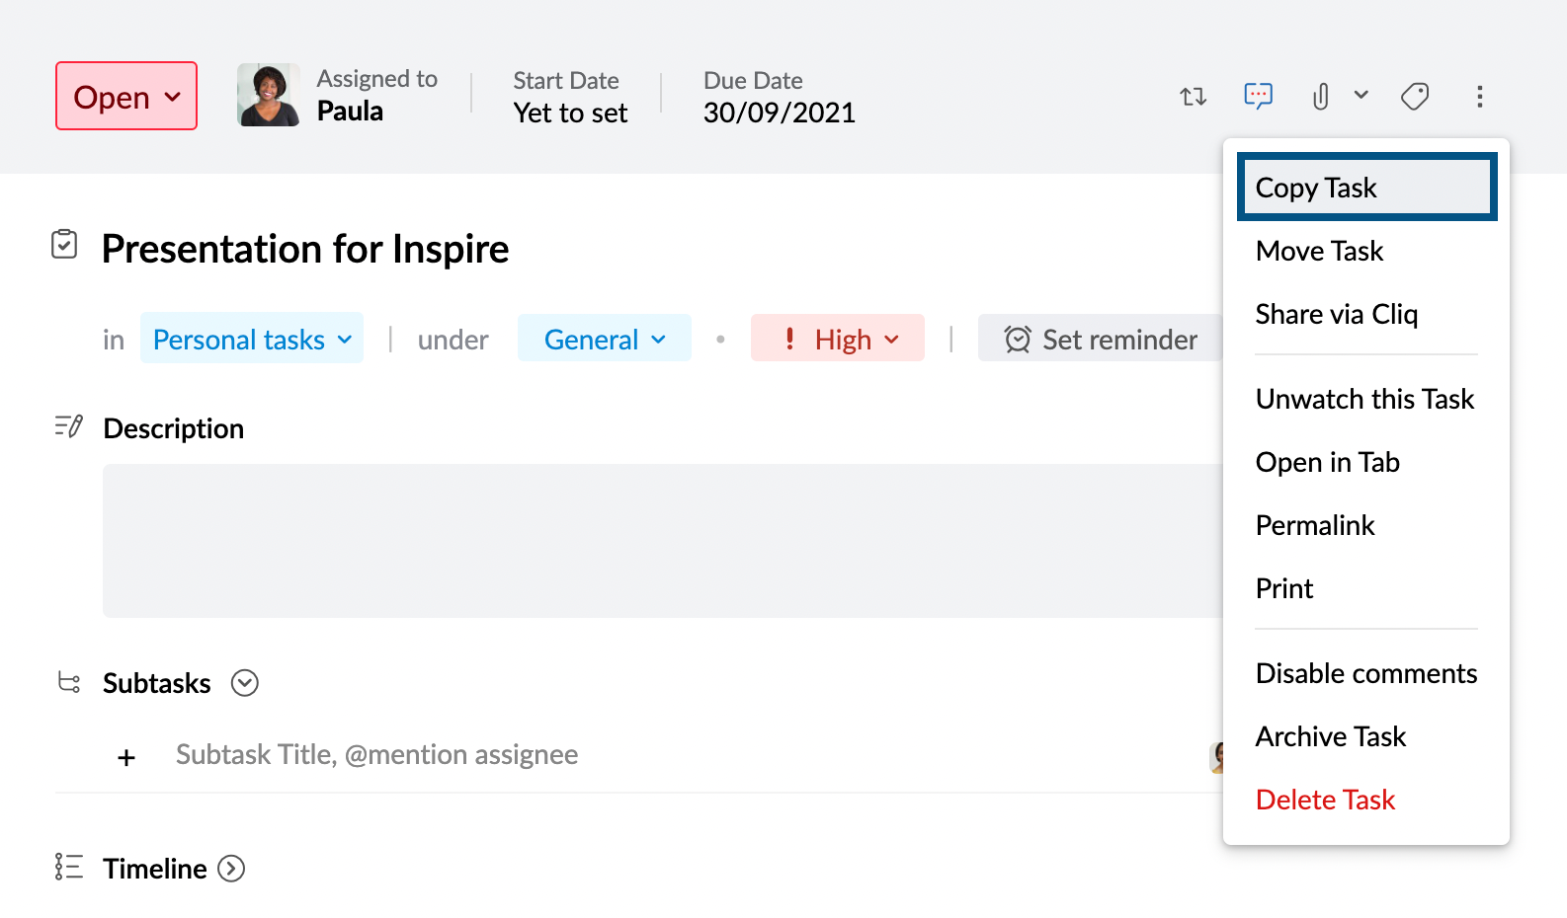Expand the Timeline section arrow
1567x918 pixels.
tap(231, 869)
